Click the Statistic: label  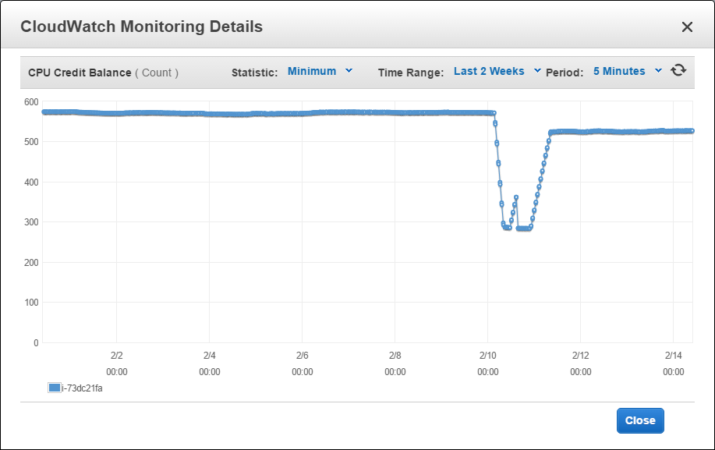coord(254,73)
